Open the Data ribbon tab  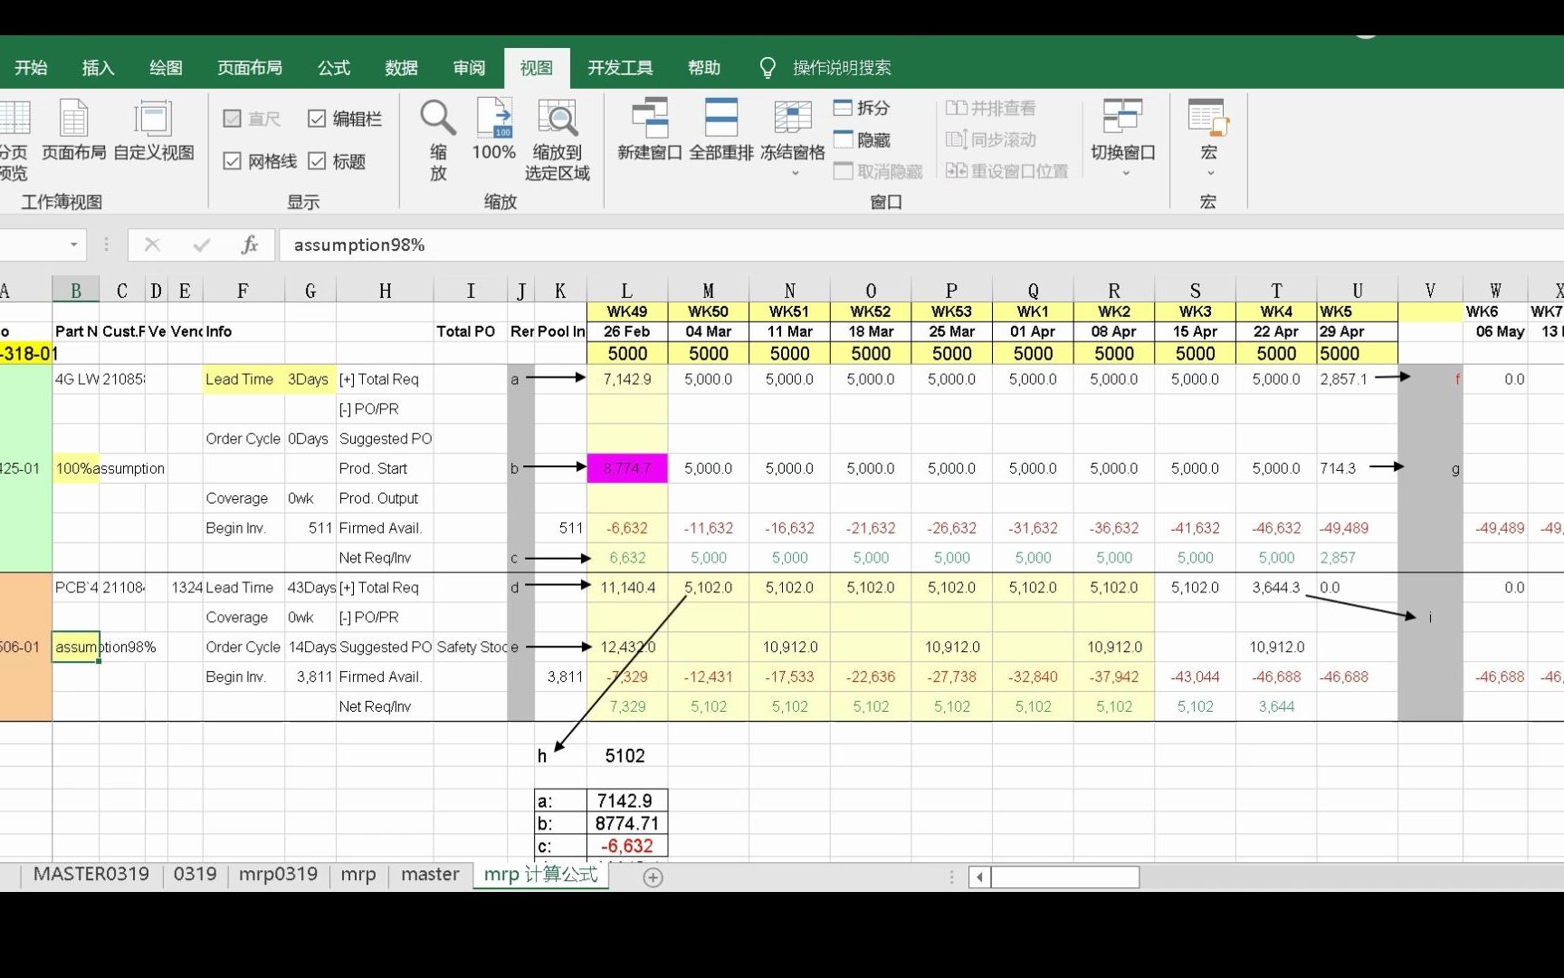tap(401, 68)
